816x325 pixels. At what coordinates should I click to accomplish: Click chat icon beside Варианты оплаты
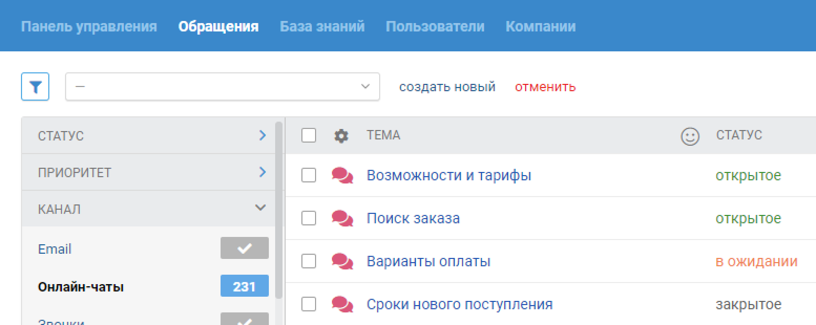[x=342, y=261]
